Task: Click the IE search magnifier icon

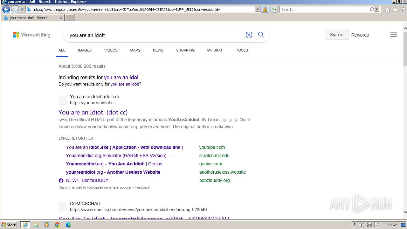Action: [371, 10]
